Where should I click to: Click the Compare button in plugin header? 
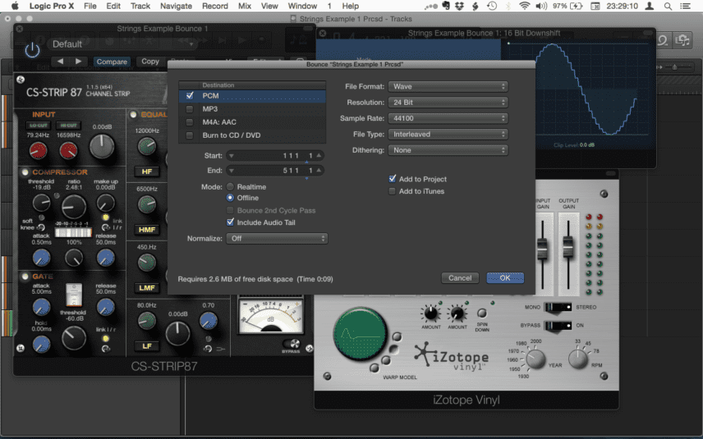click(x=112, y=62)
